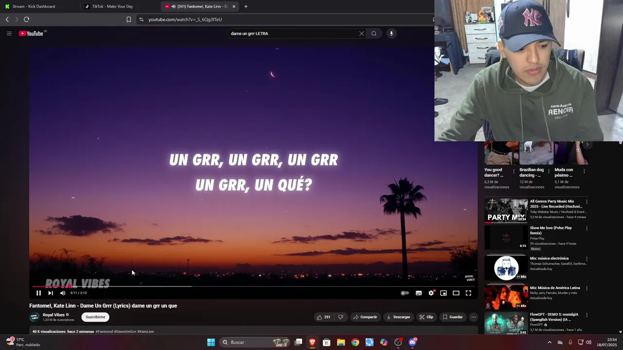The height and width of the screenshot is (350, 623).
Task: Save video with Guardar button
Action: tap(453, 317)
